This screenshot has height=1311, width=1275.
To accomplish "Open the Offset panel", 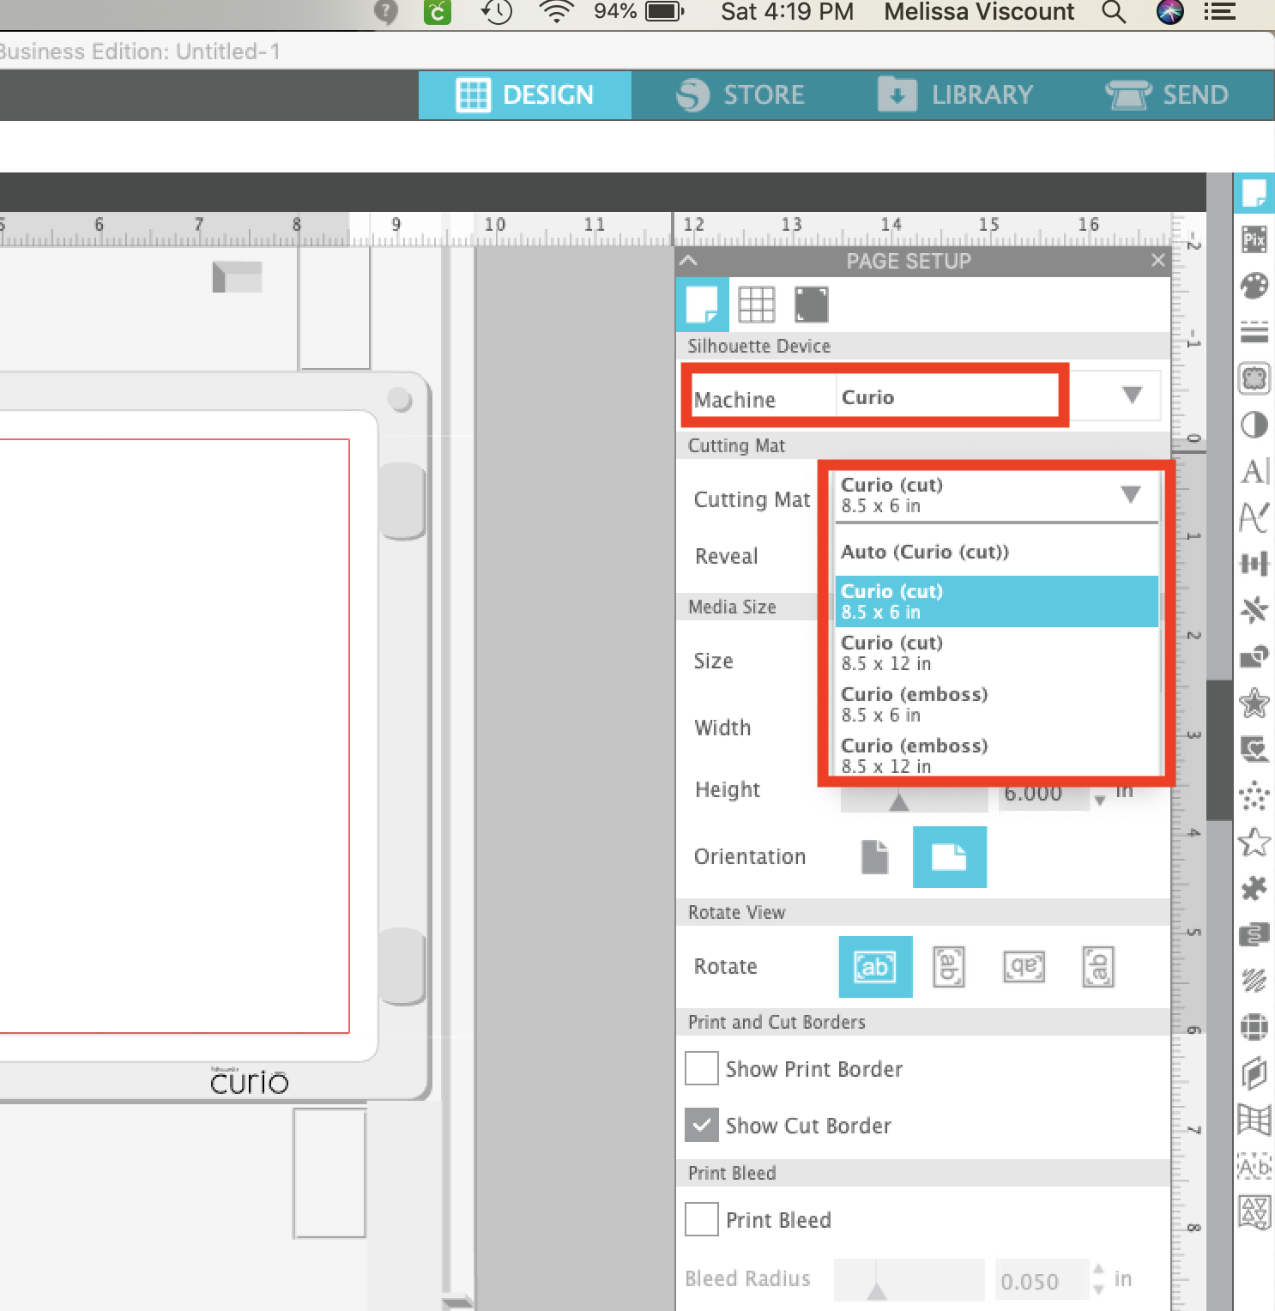I will click(x=1254, y=702).
